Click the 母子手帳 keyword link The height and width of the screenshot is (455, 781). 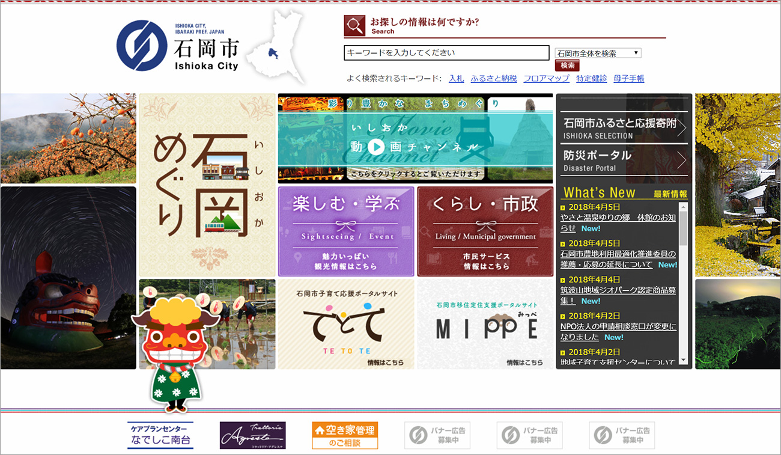coord(629,79)
